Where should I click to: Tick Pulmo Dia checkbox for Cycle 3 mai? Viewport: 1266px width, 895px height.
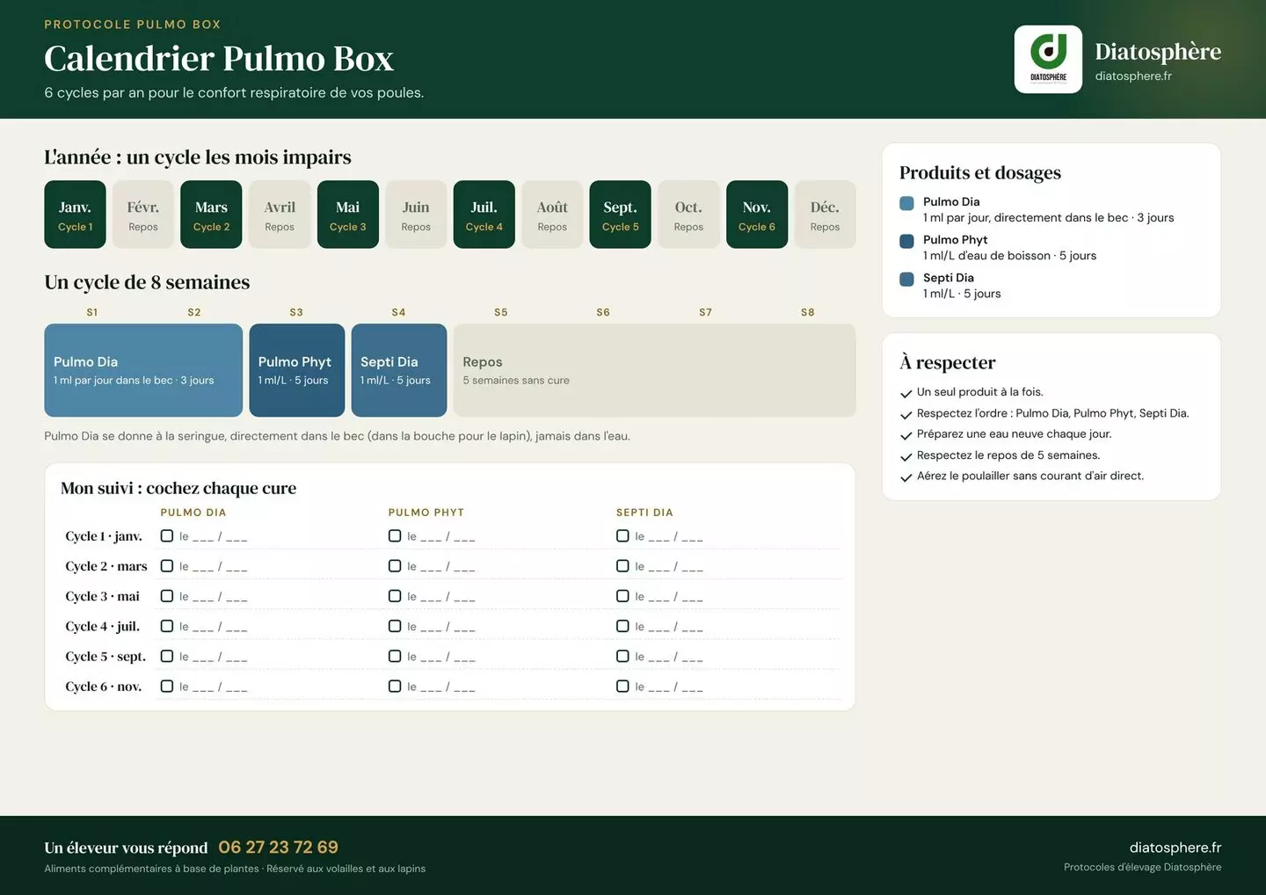tap(167, 596)
